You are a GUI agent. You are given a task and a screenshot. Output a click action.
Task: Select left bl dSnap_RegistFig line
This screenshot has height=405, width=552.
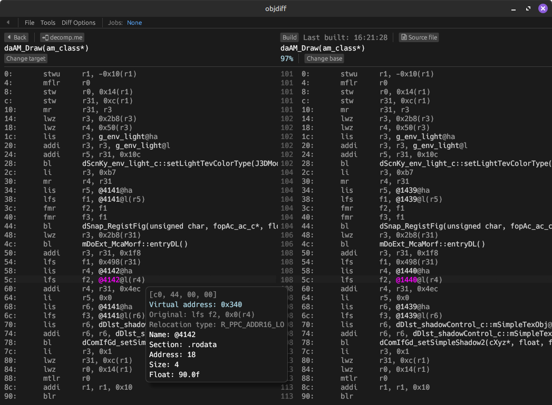click(141, 226)
